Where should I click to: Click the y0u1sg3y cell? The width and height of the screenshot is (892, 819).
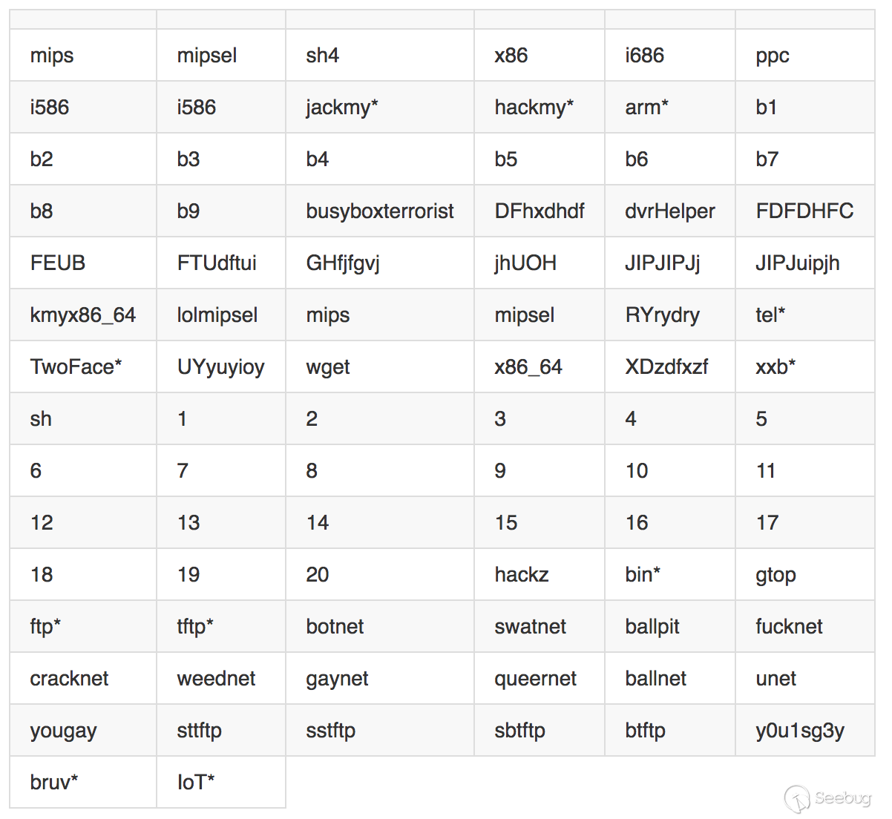[799, 731]
